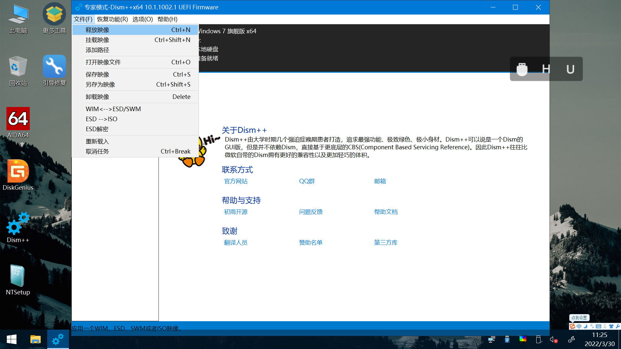Click the Dism++ desktop shortcut icon

[18, 224]
